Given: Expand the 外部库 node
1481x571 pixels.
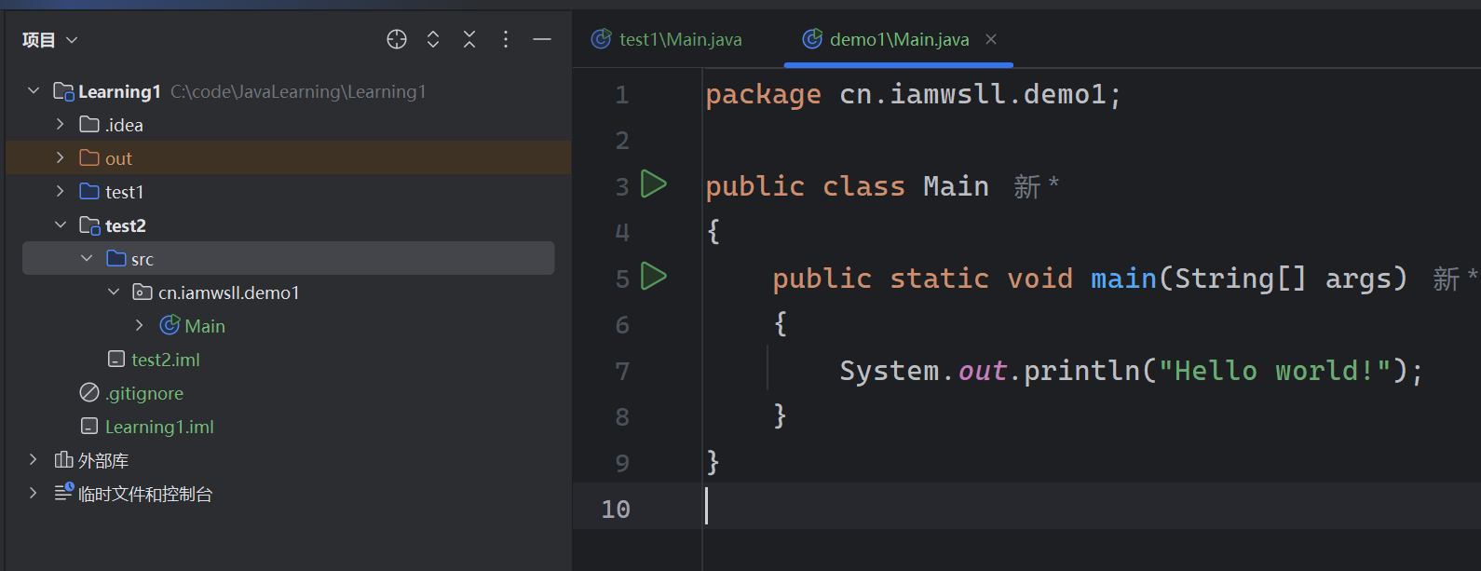Looking at the screenshot, I should pyautogui.click(x=34, y=460).
